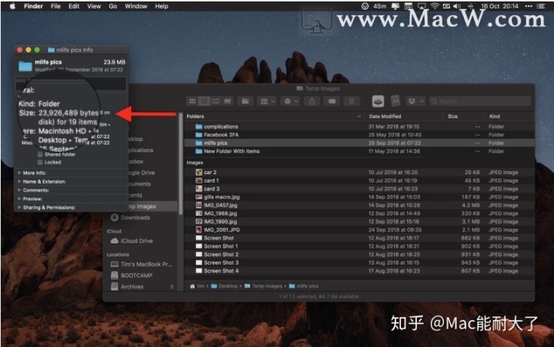The width and height of the screenshot is (554, 347).
Task: Switch Finder to column view
Action: pos(215,101)
